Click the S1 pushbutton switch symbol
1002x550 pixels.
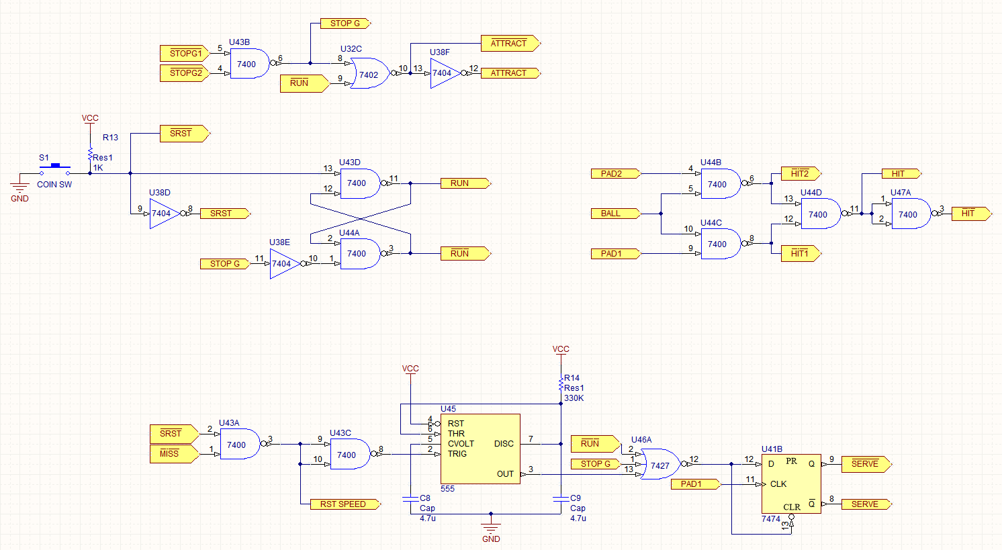pos(54,169)
